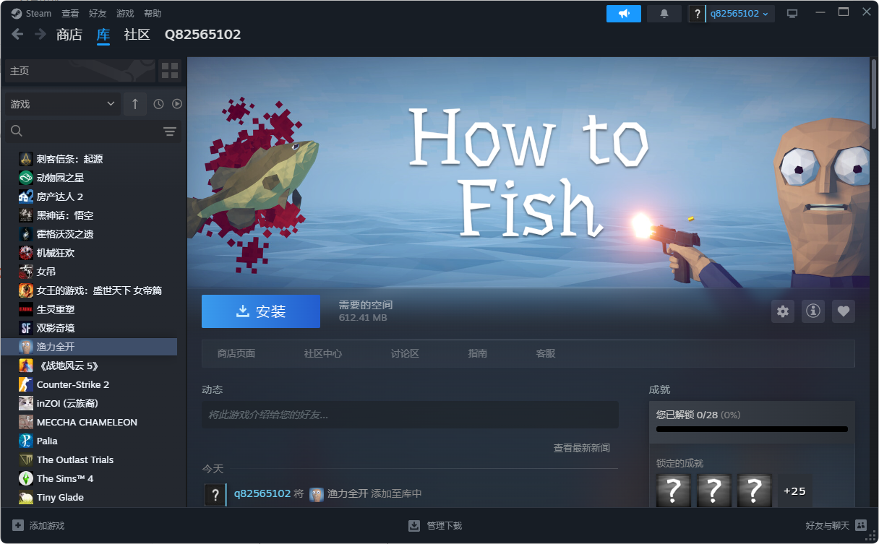Click the achievements progress bar
This screenshot has height=544, width=879.
pos(752,429)
